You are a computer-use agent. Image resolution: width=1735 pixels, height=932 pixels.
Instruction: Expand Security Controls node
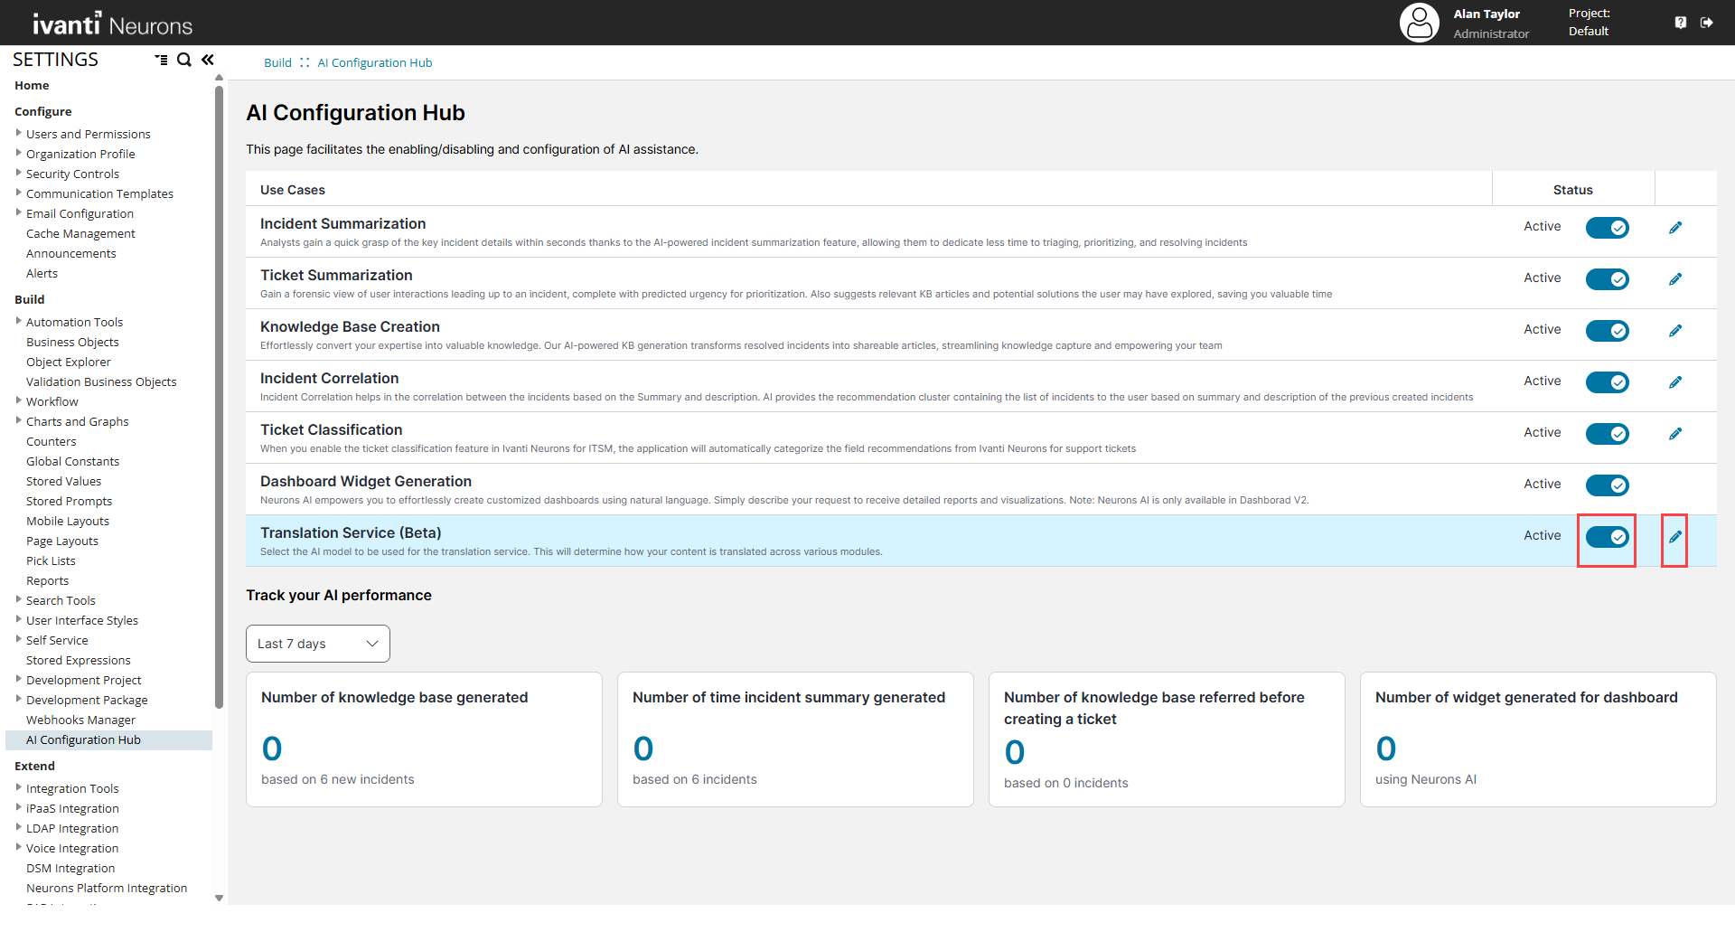pyautogui.click(x=18, y=173)
